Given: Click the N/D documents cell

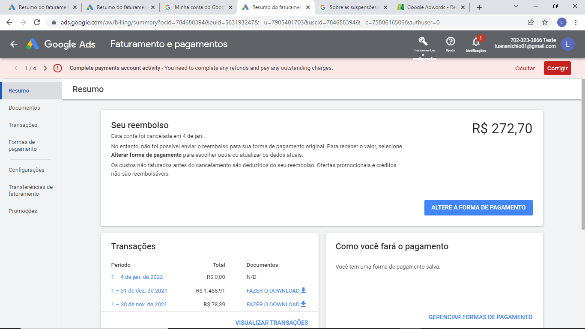Looking at the screenshot, I should pyautogui.click(x=251, y=277).
